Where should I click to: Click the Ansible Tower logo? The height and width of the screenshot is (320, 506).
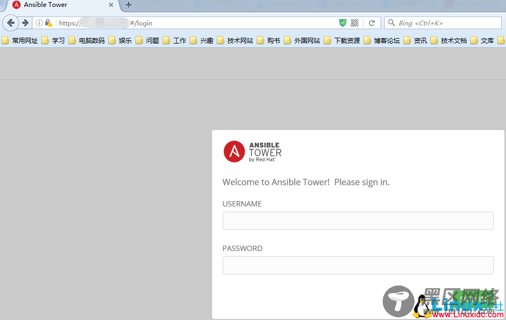pos(252,151)
